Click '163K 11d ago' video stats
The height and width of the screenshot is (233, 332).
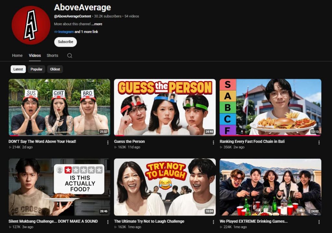tap(127, 147)
